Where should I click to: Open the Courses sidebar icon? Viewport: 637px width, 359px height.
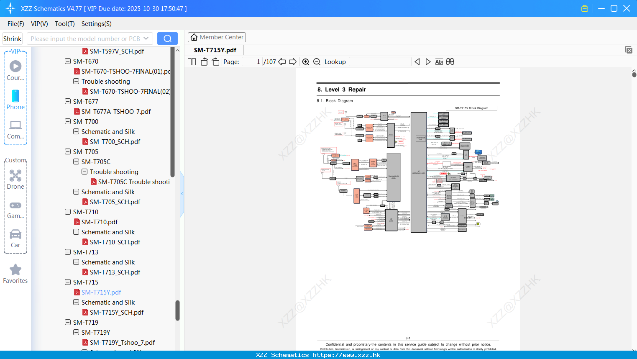[x=15, y=70]
